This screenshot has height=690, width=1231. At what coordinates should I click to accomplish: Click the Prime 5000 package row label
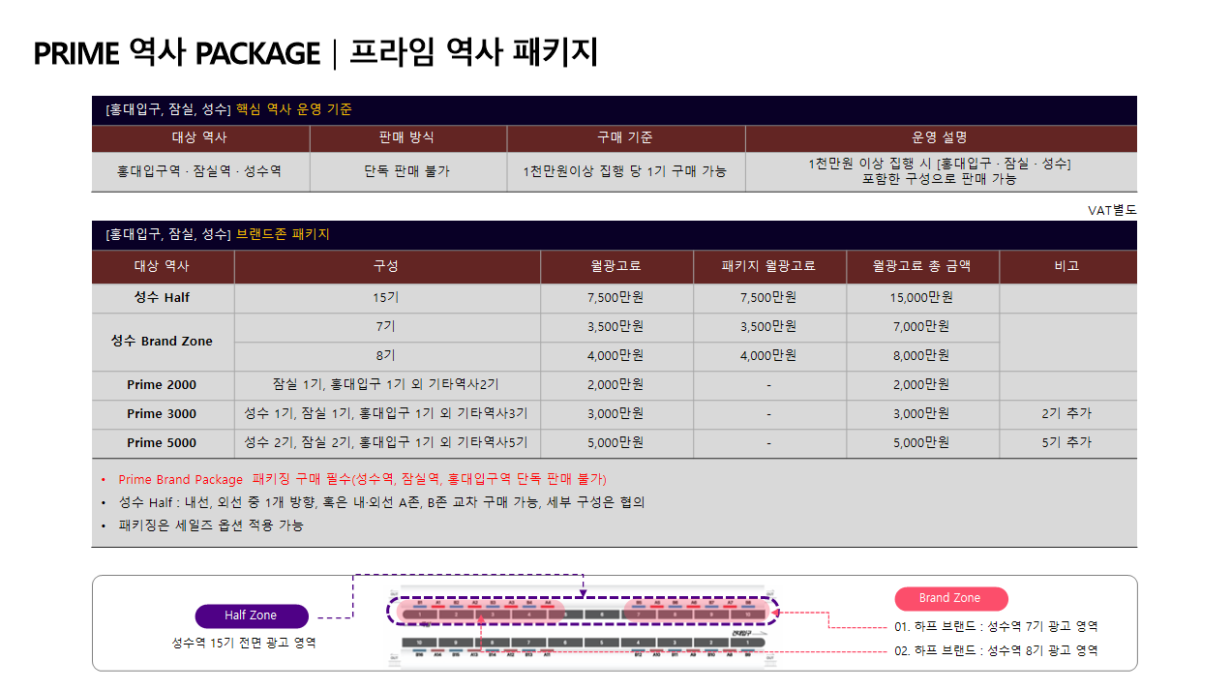(x=162, y=443)
